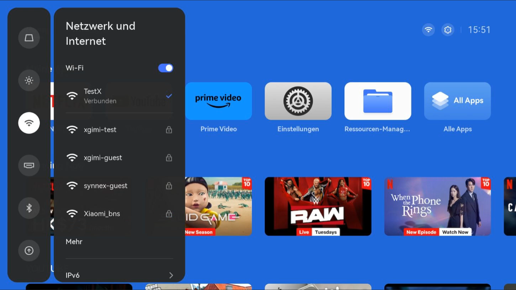Click the lock icon for Xiaomi_bns

tap(169, 214)
